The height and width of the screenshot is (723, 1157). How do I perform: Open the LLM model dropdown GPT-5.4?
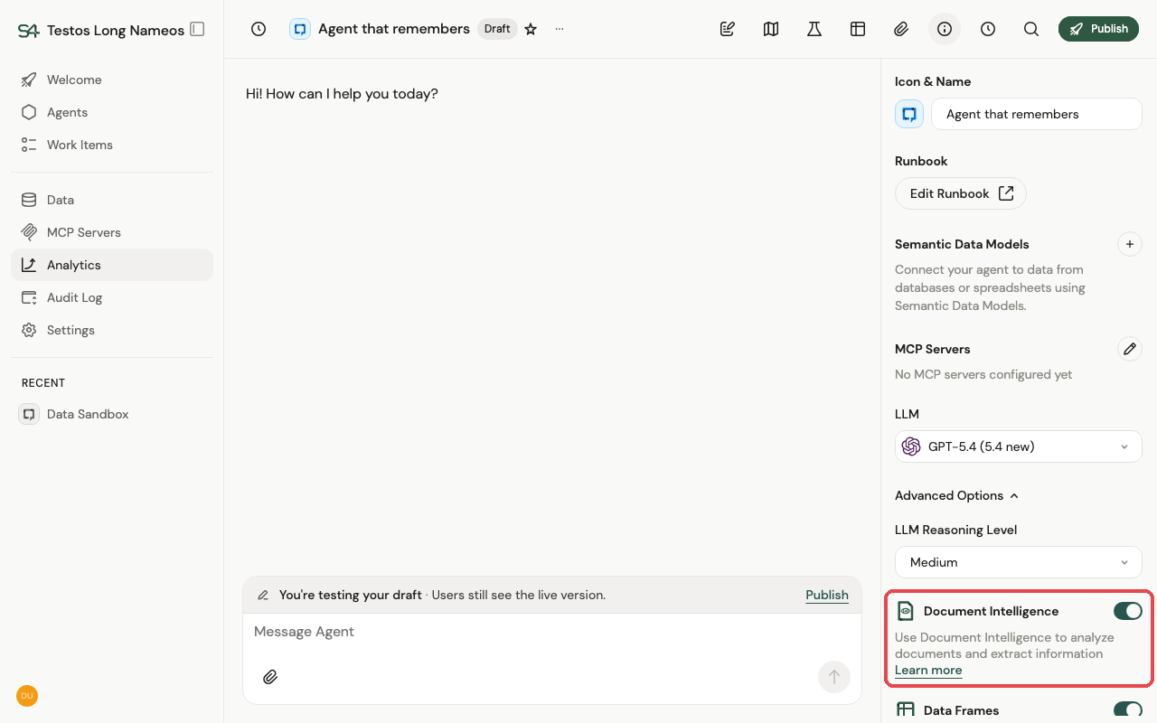1019,446
